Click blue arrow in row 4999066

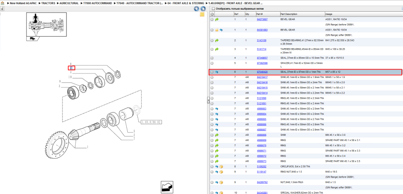(x=217, y=124)
